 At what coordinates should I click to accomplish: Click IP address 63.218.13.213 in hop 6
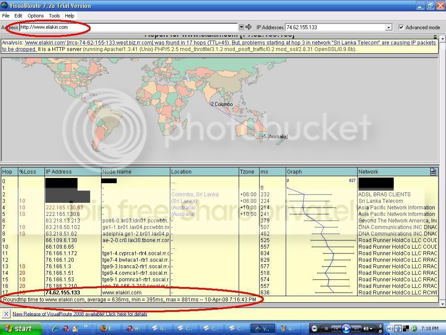tap(63, 220)
